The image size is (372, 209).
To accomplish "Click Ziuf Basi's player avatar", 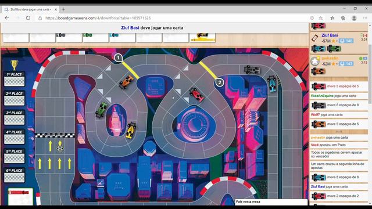I will [x=315, y=38].
